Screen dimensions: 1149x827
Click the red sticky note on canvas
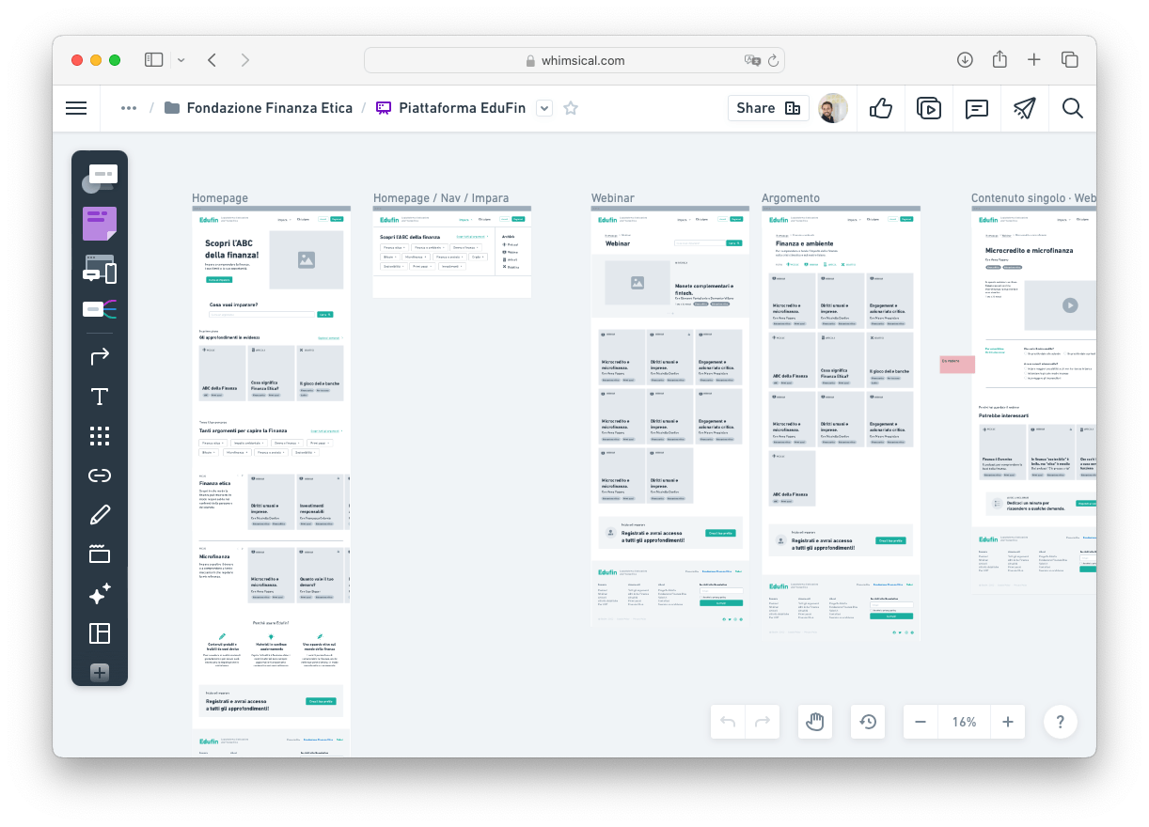coord(956,365)
